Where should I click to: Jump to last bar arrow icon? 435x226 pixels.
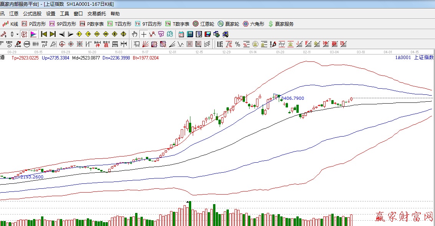(53, 34)
